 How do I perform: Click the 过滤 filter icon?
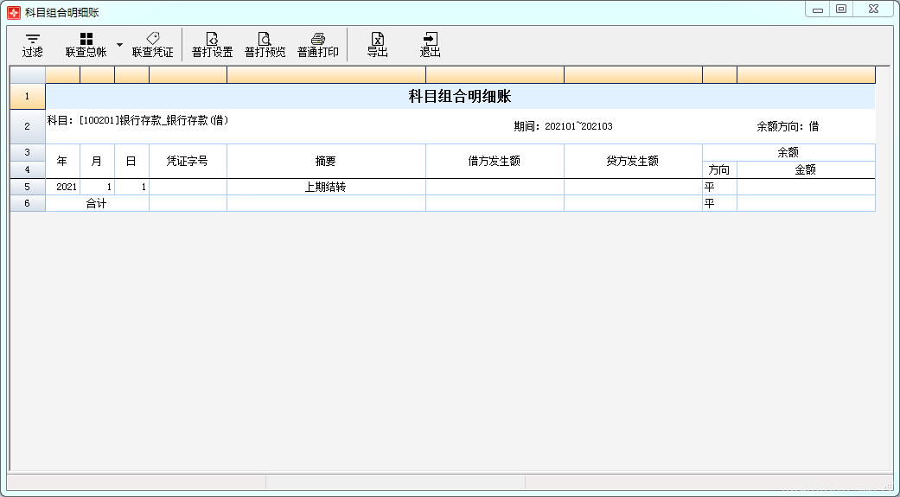coord(33,44)
